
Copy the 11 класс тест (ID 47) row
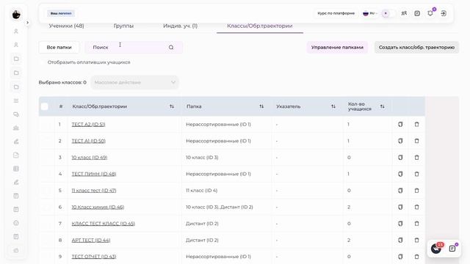[x=400, y=191]
